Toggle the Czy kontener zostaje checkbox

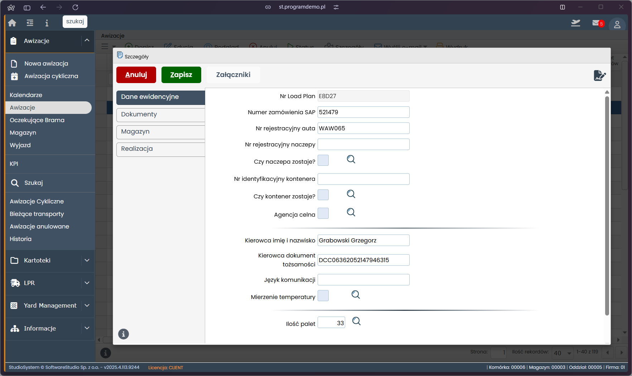(x=323, y=195)
